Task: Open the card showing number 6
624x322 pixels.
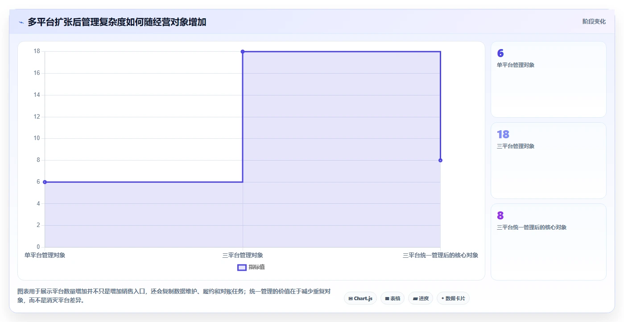Action: [x=549, y=79]
